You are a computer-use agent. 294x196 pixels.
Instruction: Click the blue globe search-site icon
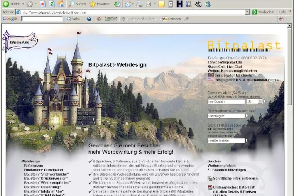89,19
